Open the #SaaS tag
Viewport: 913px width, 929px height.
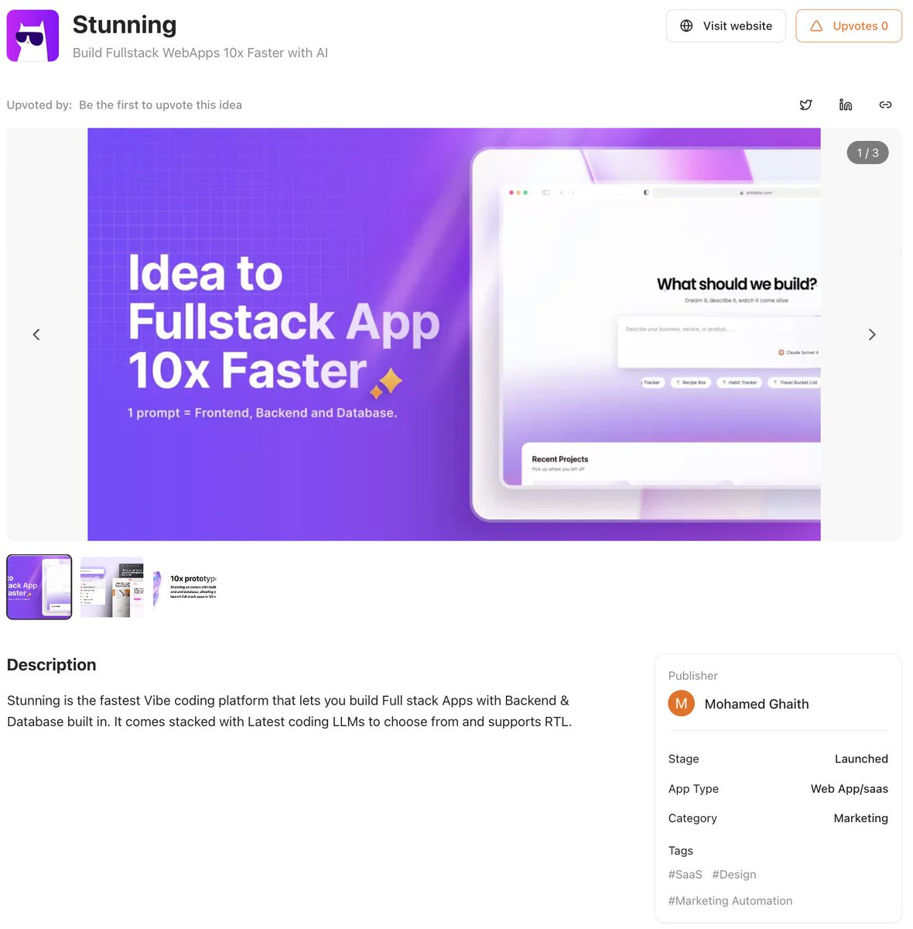click(685, 874)
